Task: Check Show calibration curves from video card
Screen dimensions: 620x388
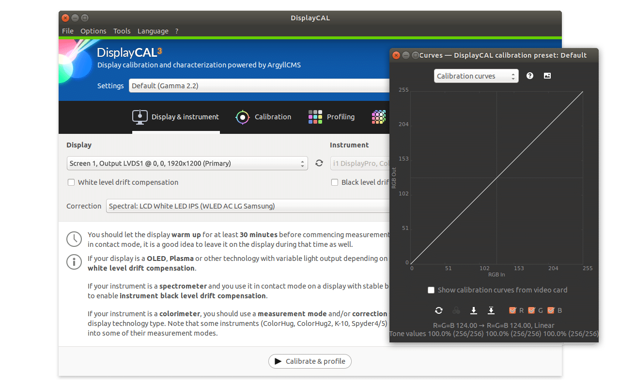Action: pos(431,290)
